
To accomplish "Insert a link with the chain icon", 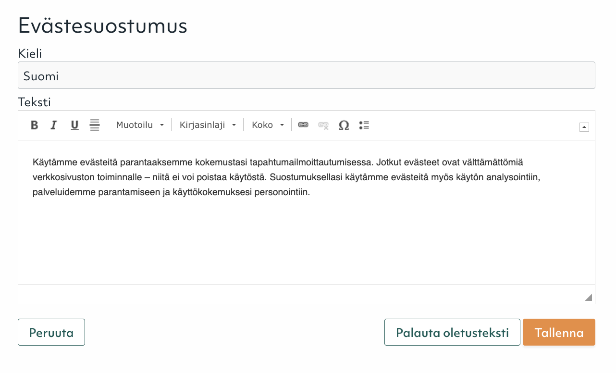I will 303,125.
